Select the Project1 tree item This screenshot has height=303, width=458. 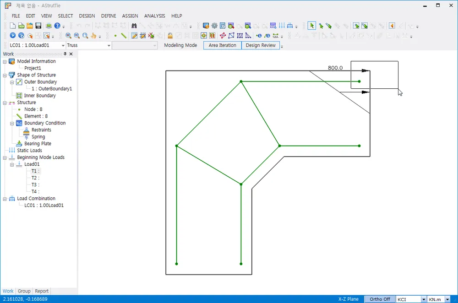tap(33, 68)
